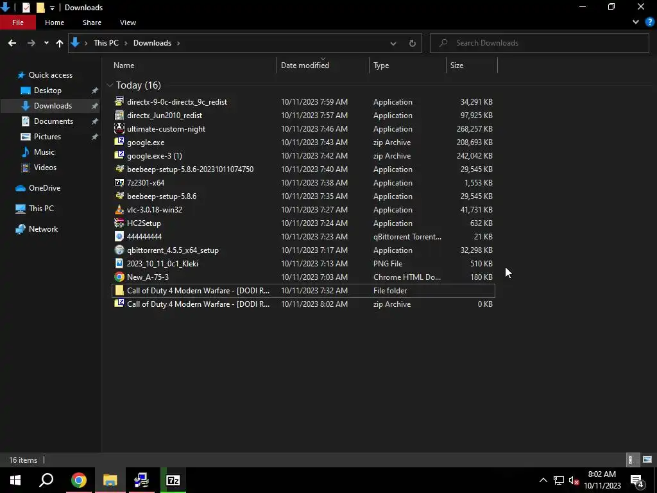Open Music in the navigation pane

pyautogui.click(x=44, y=151)
